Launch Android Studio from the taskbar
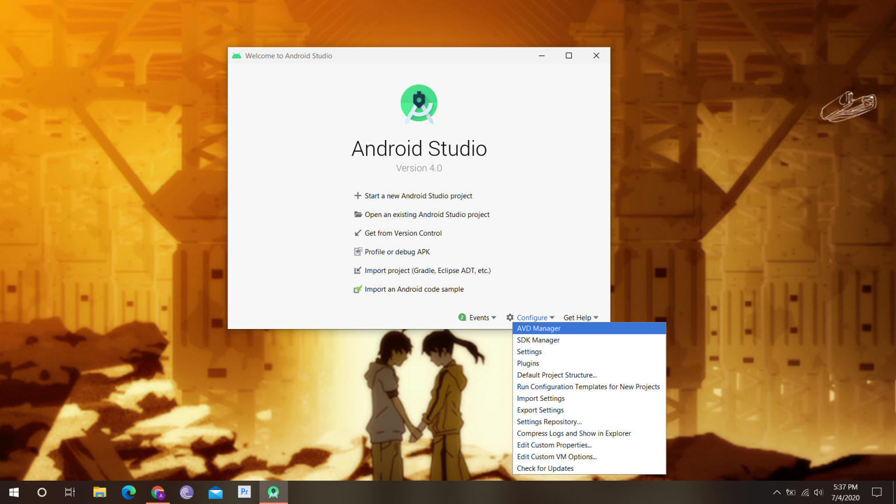This screenshot has width=896, height=504. [x=272, y=492]
